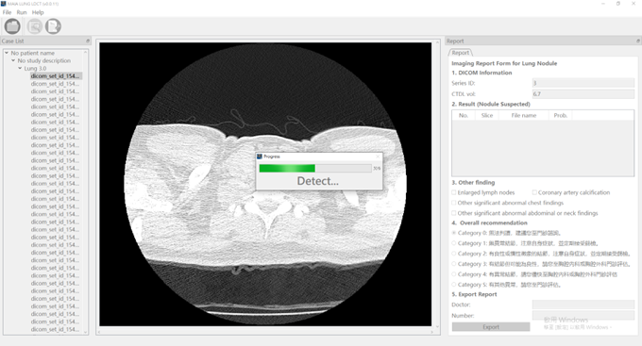Select the highlighted dicom_set_id_154 slice entry
The height and width of the screenshot is (346, 642).
click(56, 76)
